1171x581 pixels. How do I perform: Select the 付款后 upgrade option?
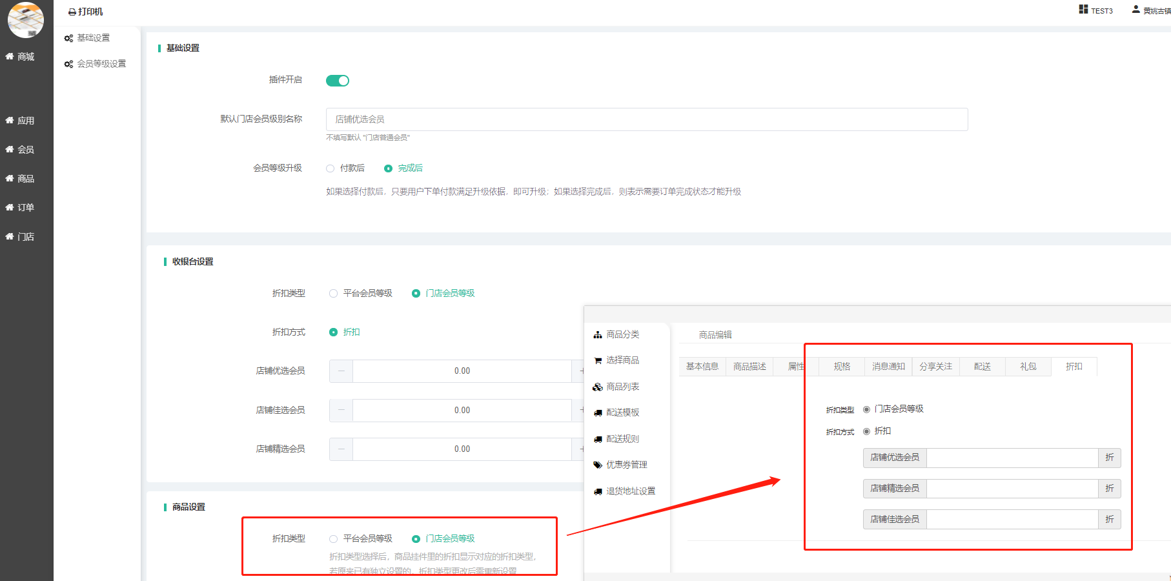(331, 168)
